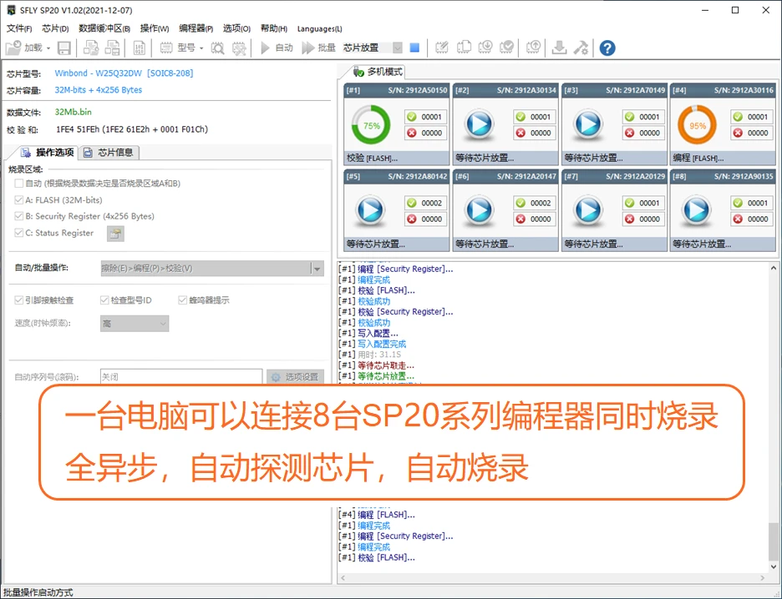Open the 编程器(P) menu
The width and height of the screenshot is (782, 599).
(x=196, y=28)
